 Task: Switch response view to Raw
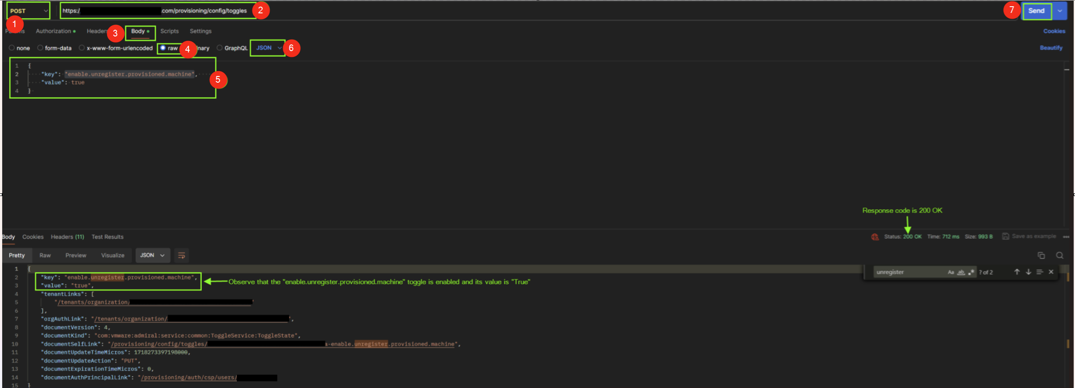coord(45,256)
